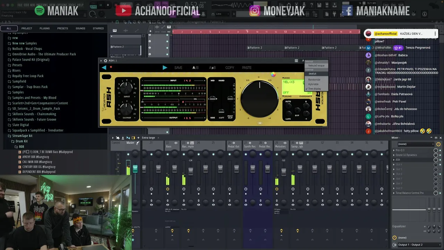The image size is (444, 250).
Task: Click the next preset right arrow in ASH
Action: [x=165, y=67]
